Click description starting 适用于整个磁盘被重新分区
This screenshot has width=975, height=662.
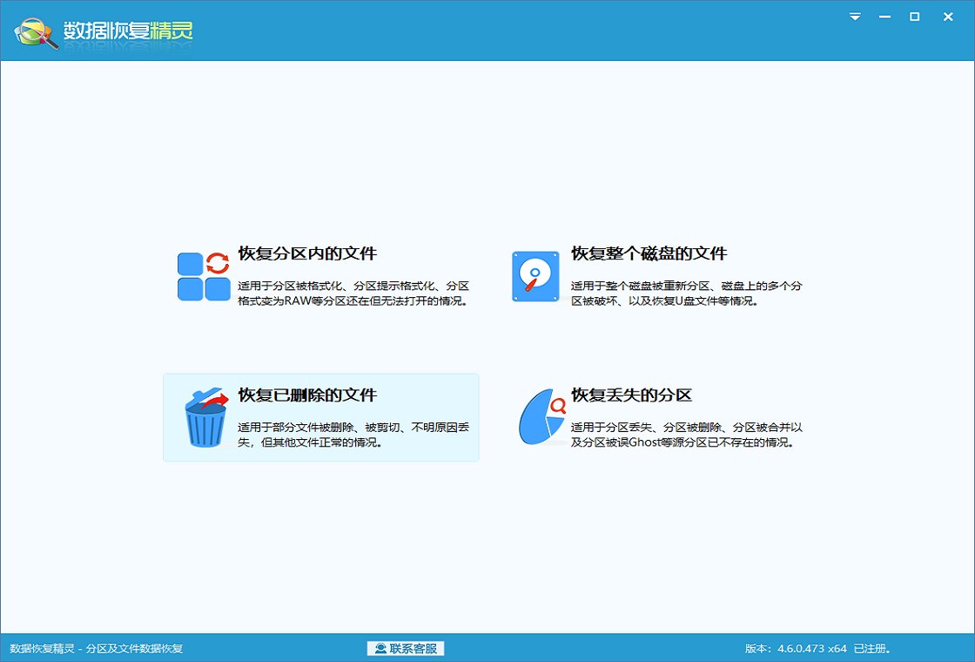tap(687, 294)
